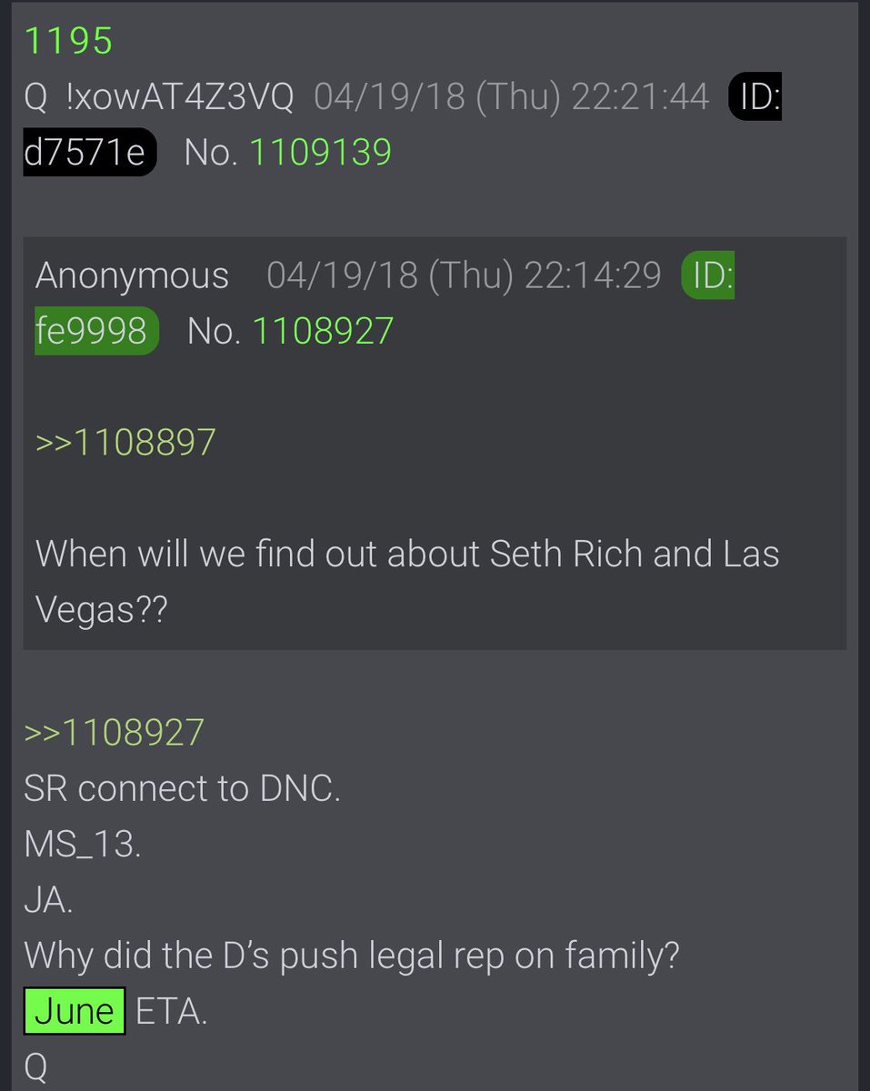
Task: Click timestamp 04/19/18 (Thu) 22:21:44
Action: pyautogui.click(x=511, y=97)
